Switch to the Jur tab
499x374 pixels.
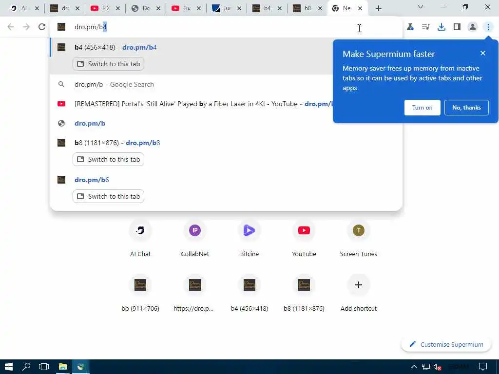[x=223, y=8]
